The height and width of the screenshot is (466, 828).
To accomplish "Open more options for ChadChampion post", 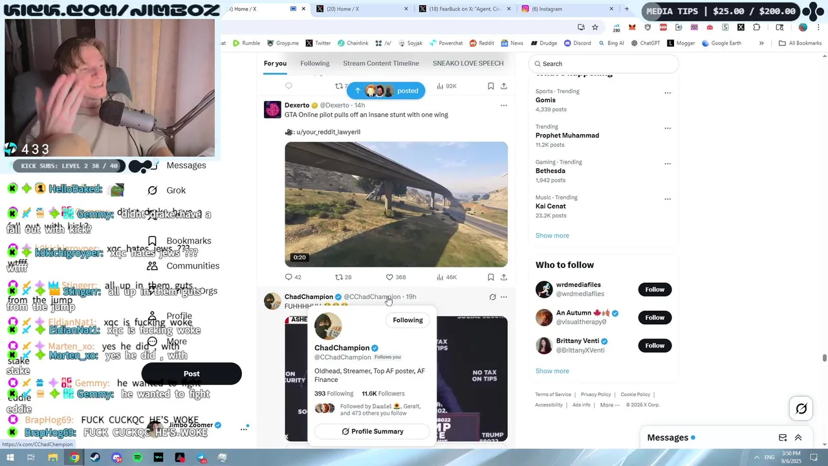I will click(x=504, y=297).
